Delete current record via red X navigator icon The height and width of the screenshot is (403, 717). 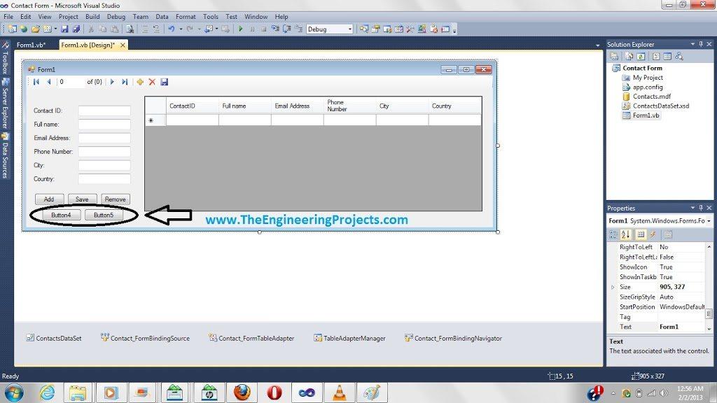coord(152,82)
